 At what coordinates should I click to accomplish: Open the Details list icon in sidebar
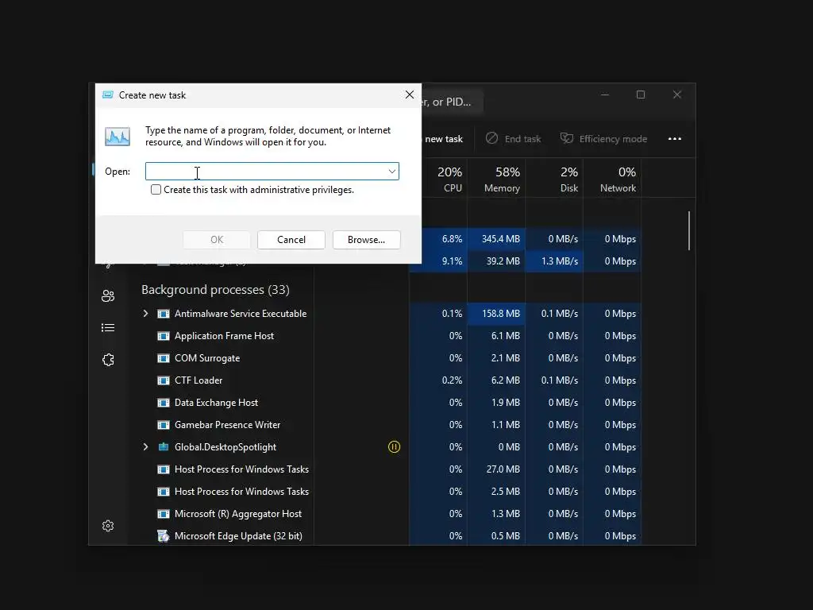(x=108, y=328)
